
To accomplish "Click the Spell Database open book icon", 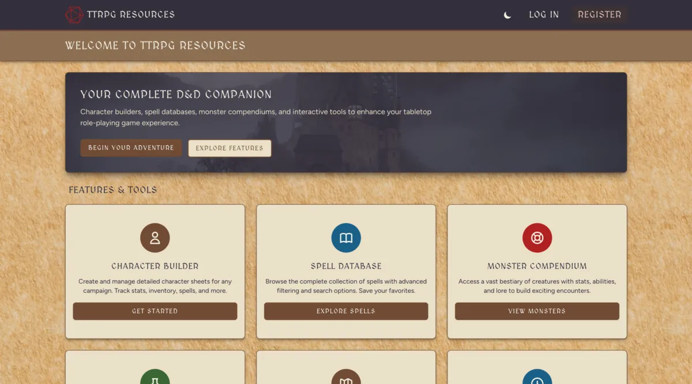I will pos(346,238).
